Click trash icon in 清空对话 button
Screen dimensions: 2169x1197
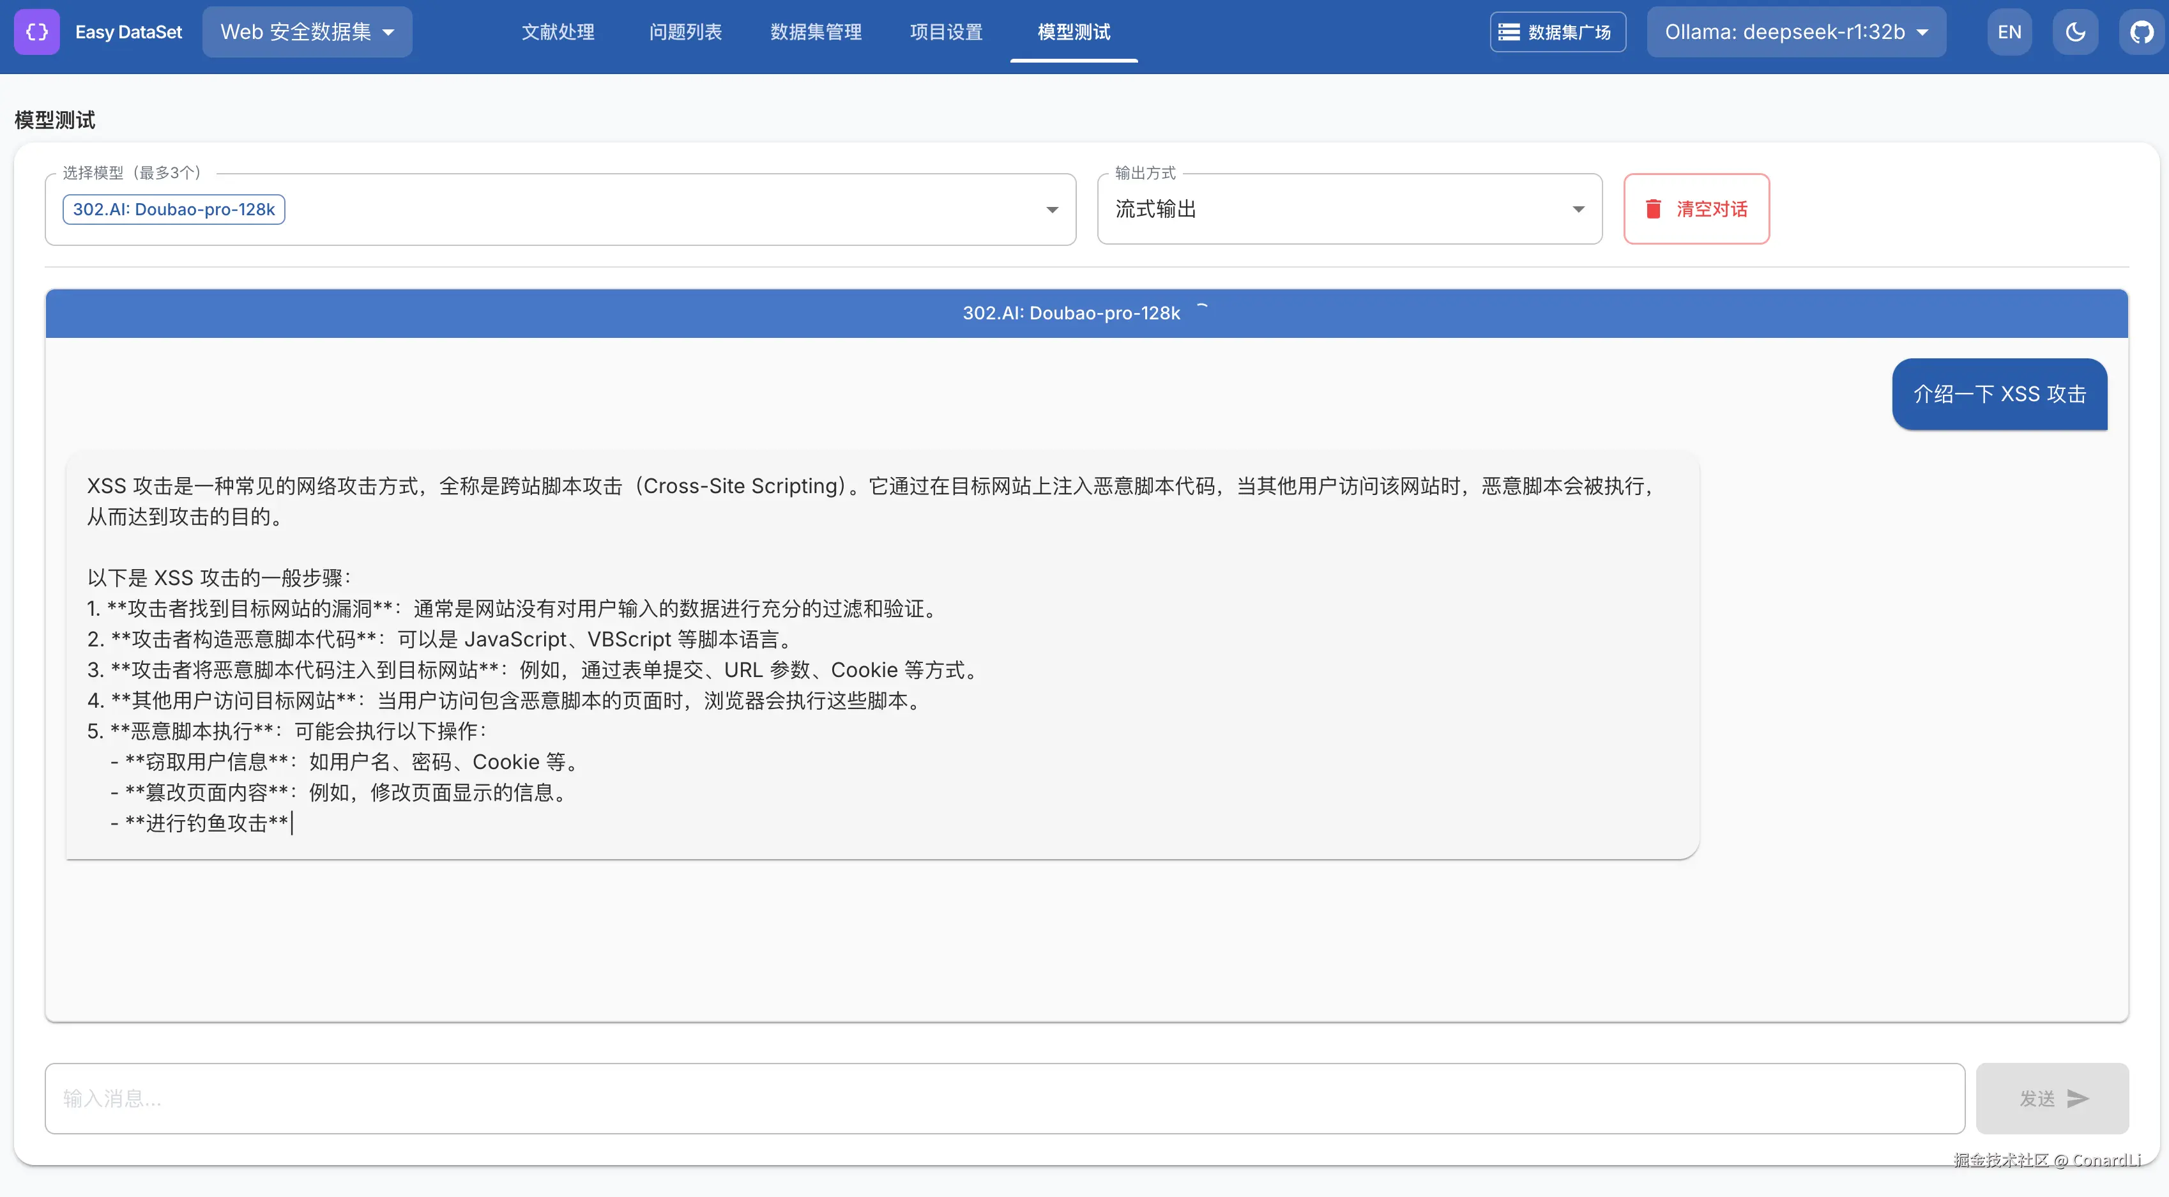(1653, 209)
